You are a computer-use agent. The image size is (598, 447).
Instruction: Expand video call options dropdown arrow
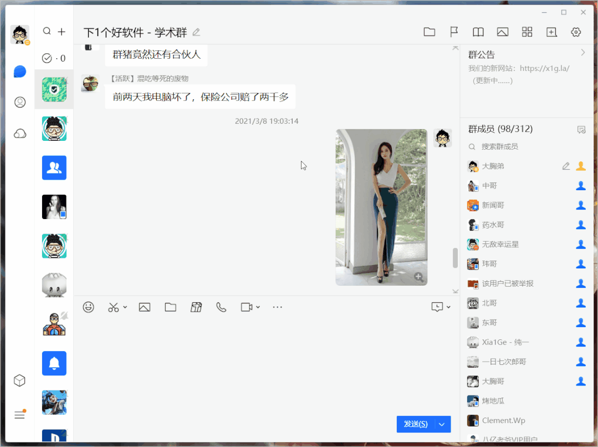(x=258, y=307)
